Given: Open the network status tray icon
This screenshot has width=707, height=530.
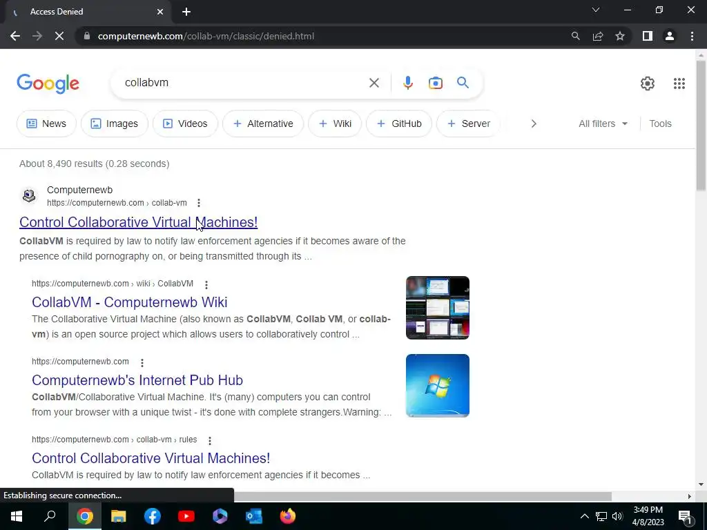Looking at the screenshot, I should tap(601, 516).
